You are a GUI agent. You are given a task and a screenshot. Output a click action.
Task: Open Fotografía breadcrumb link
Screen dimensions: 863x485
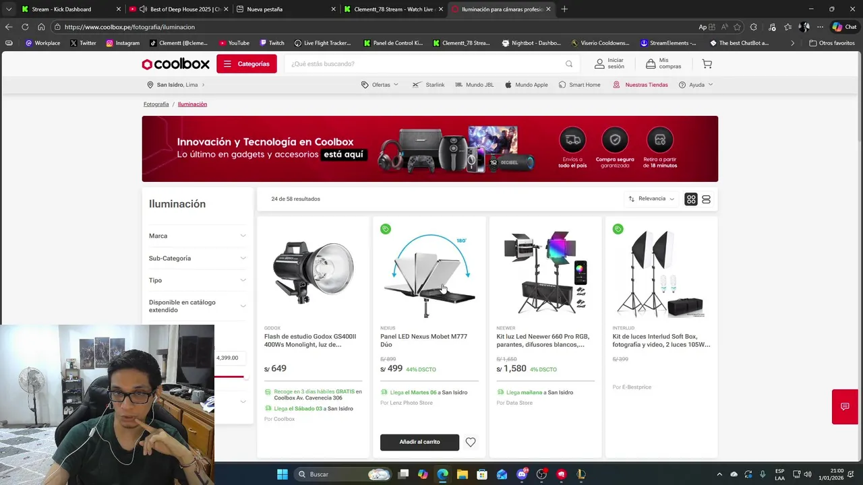[156, 104]
